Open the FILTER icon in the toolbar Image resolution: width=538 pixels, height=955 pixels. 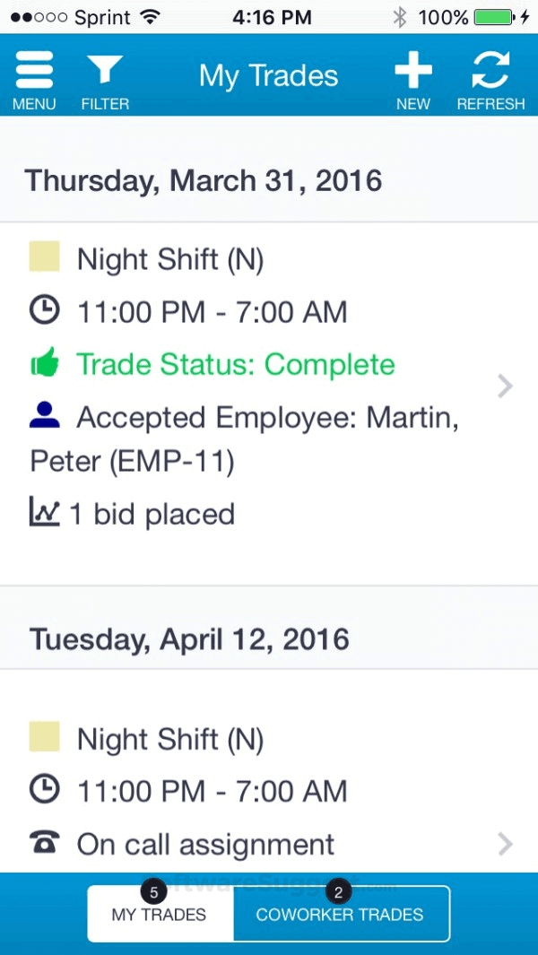click(104, 68)
